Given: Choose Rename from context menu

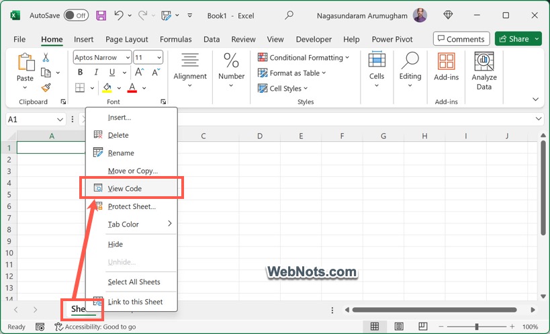Looking at the screenshot, I should point(132,153).
